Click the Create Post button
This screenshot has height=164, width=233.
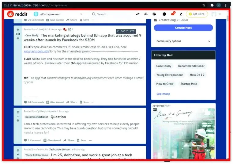tap(183, 28)
